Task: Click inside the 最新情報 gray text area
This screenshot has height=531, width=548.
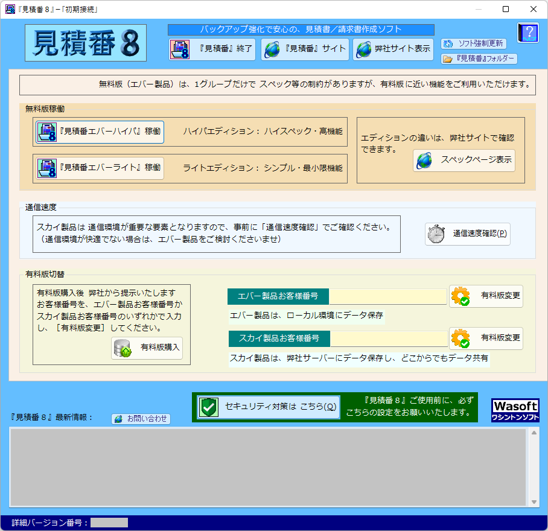Action: point(268,466)
